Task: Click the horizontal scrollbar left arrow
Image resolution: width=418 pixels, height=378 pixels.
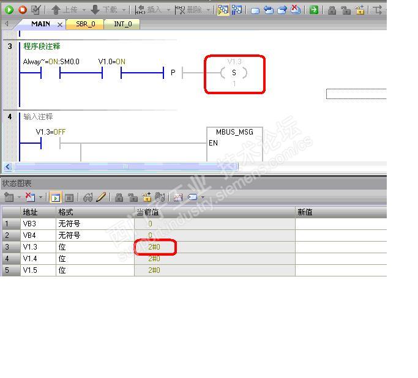Action: [7, 167]
